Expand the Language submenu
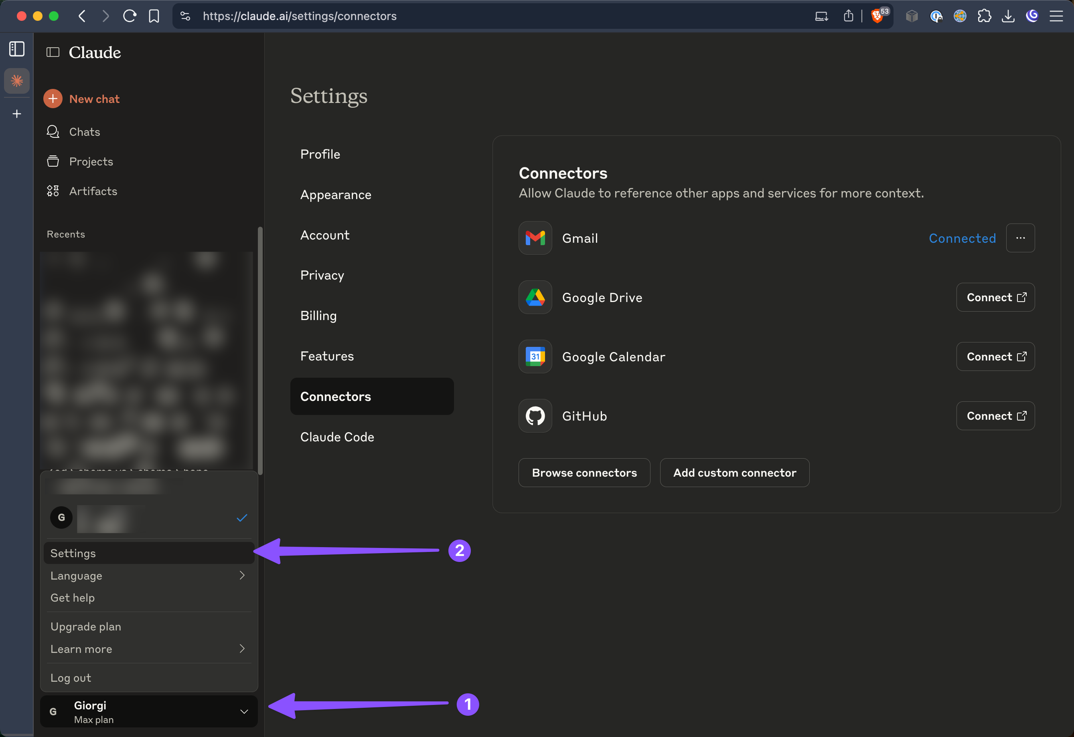 tap(148, 575)
